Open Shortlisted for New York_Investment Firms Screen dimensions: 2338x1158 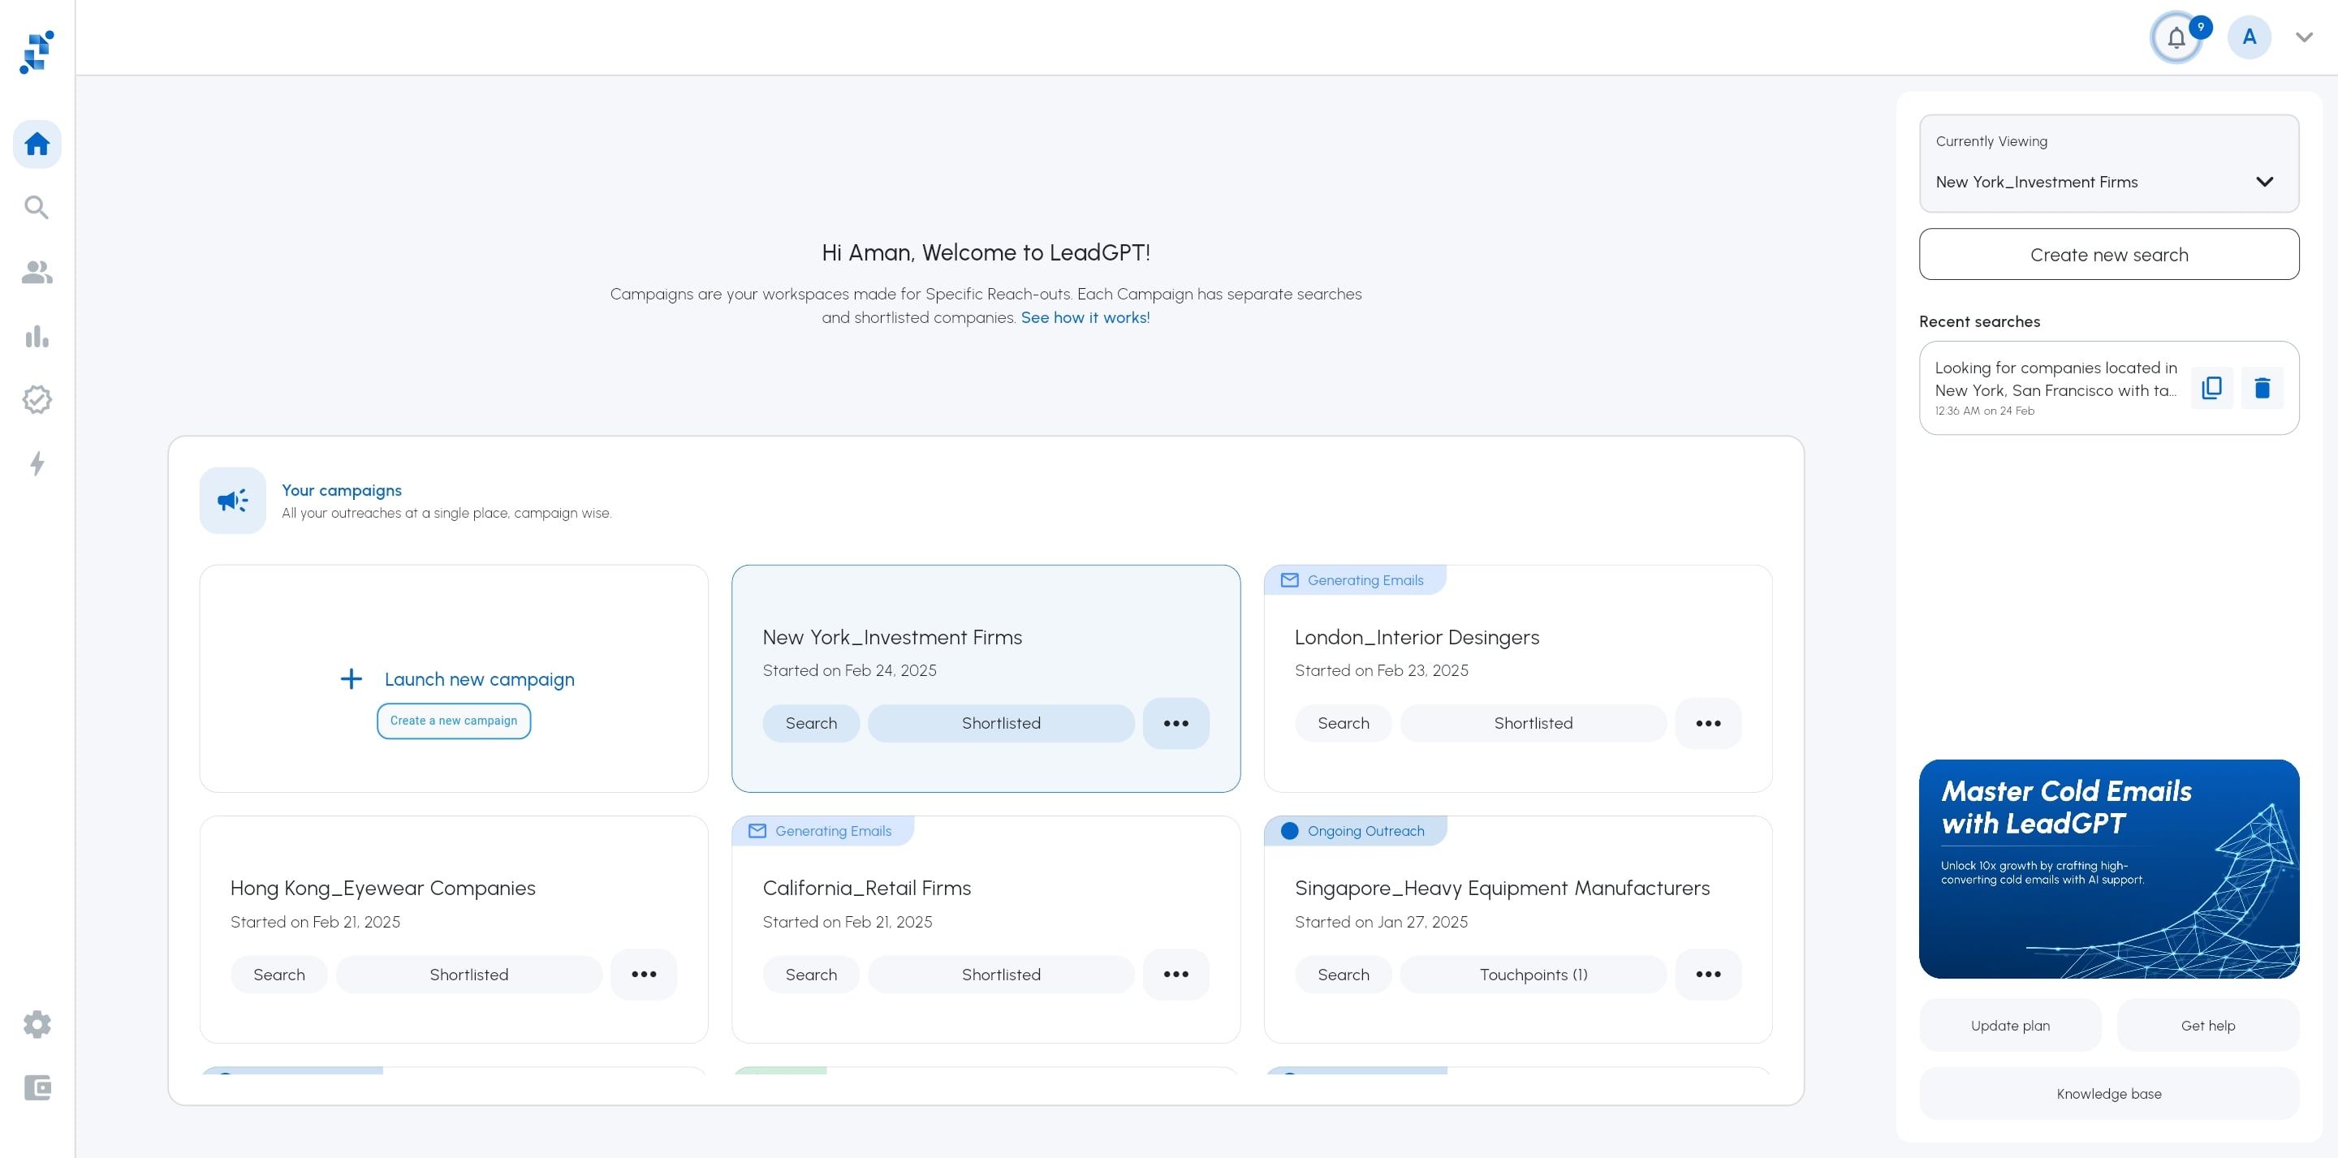pyautogui.click(x=1001, y=723)
